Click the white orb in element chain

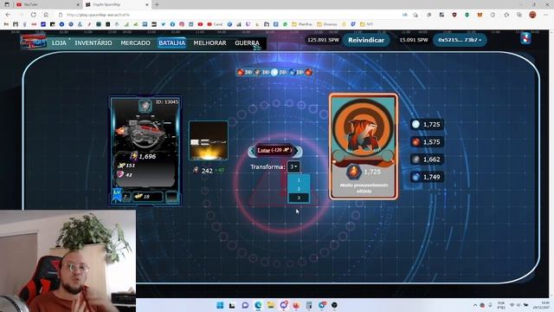274,72
